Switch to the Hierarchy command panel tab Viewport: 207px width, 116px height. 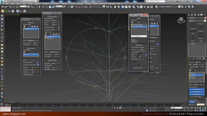point(195,15)
